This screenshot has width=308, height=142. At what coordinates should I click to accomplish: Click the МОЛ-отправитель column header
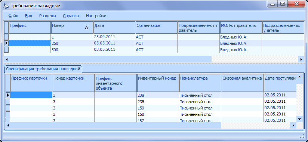coord(241,27)
